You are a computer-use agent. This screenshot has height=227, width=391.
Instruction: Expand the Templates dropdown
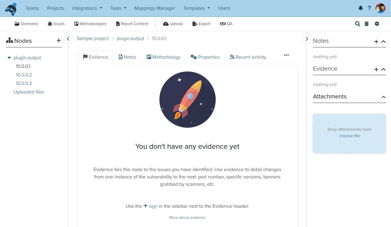[x=197, y=8]
